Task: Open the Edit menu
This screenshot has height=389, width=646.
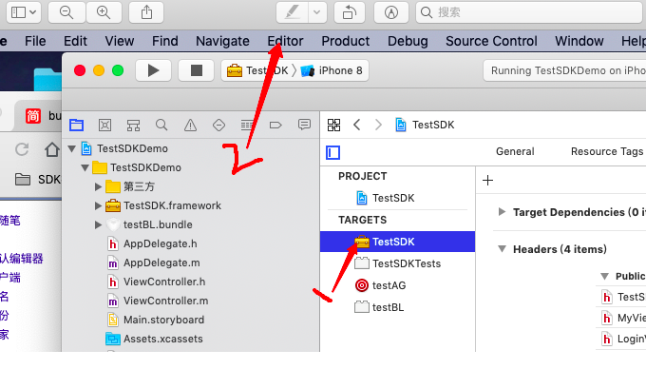Action: coord(75,41)
